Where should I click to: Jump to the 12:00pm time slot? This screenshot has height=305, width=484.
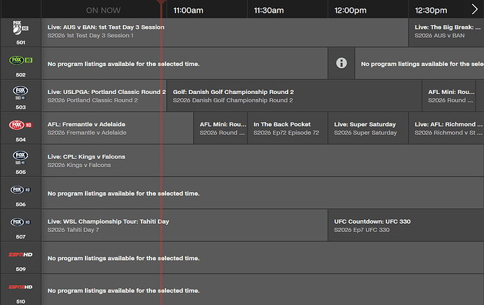pyautogui.click(x=350, y=11)
